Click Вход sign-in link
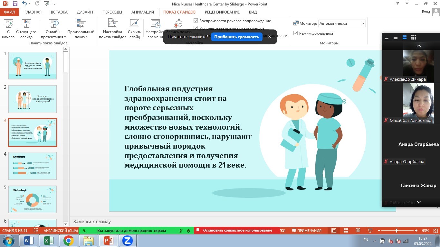 click(x=426, y=12)
